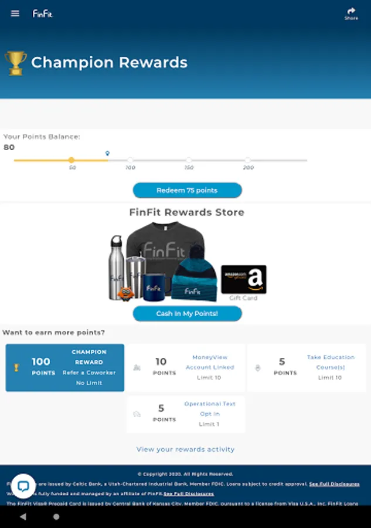The height and width of the screenshot is (528, 371).
Task: Click the gold trophy icon beside Champion Rewards
Action: pyautogui.click(x=15, y=63)
